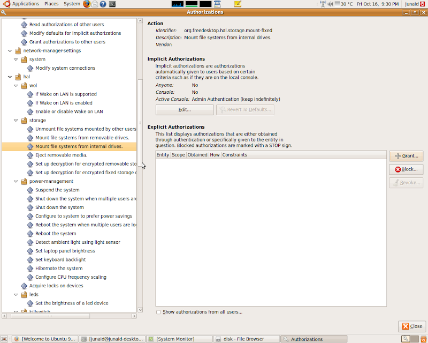
Task: Select Hibernate the system
Action: point(59,269)
